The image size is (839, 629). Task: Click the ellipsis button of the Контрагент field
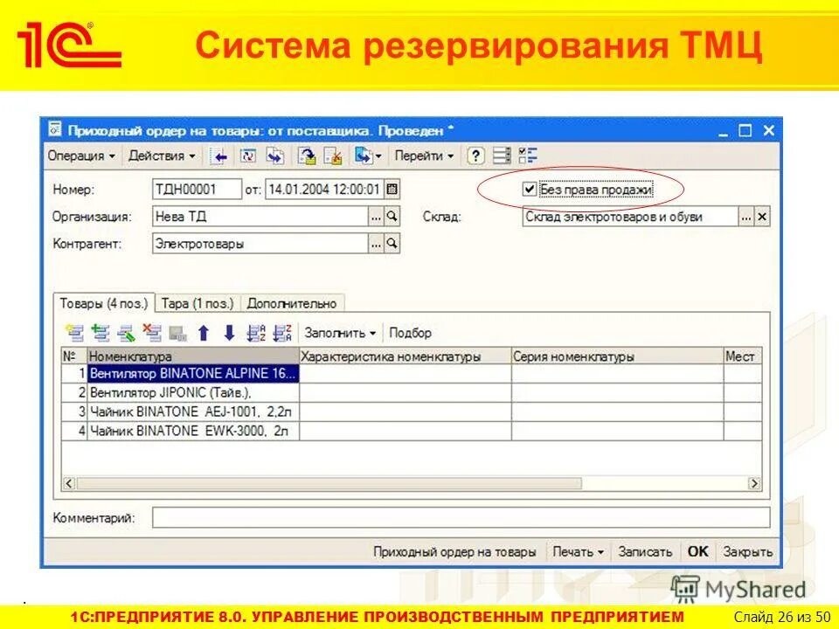(376, 244)
